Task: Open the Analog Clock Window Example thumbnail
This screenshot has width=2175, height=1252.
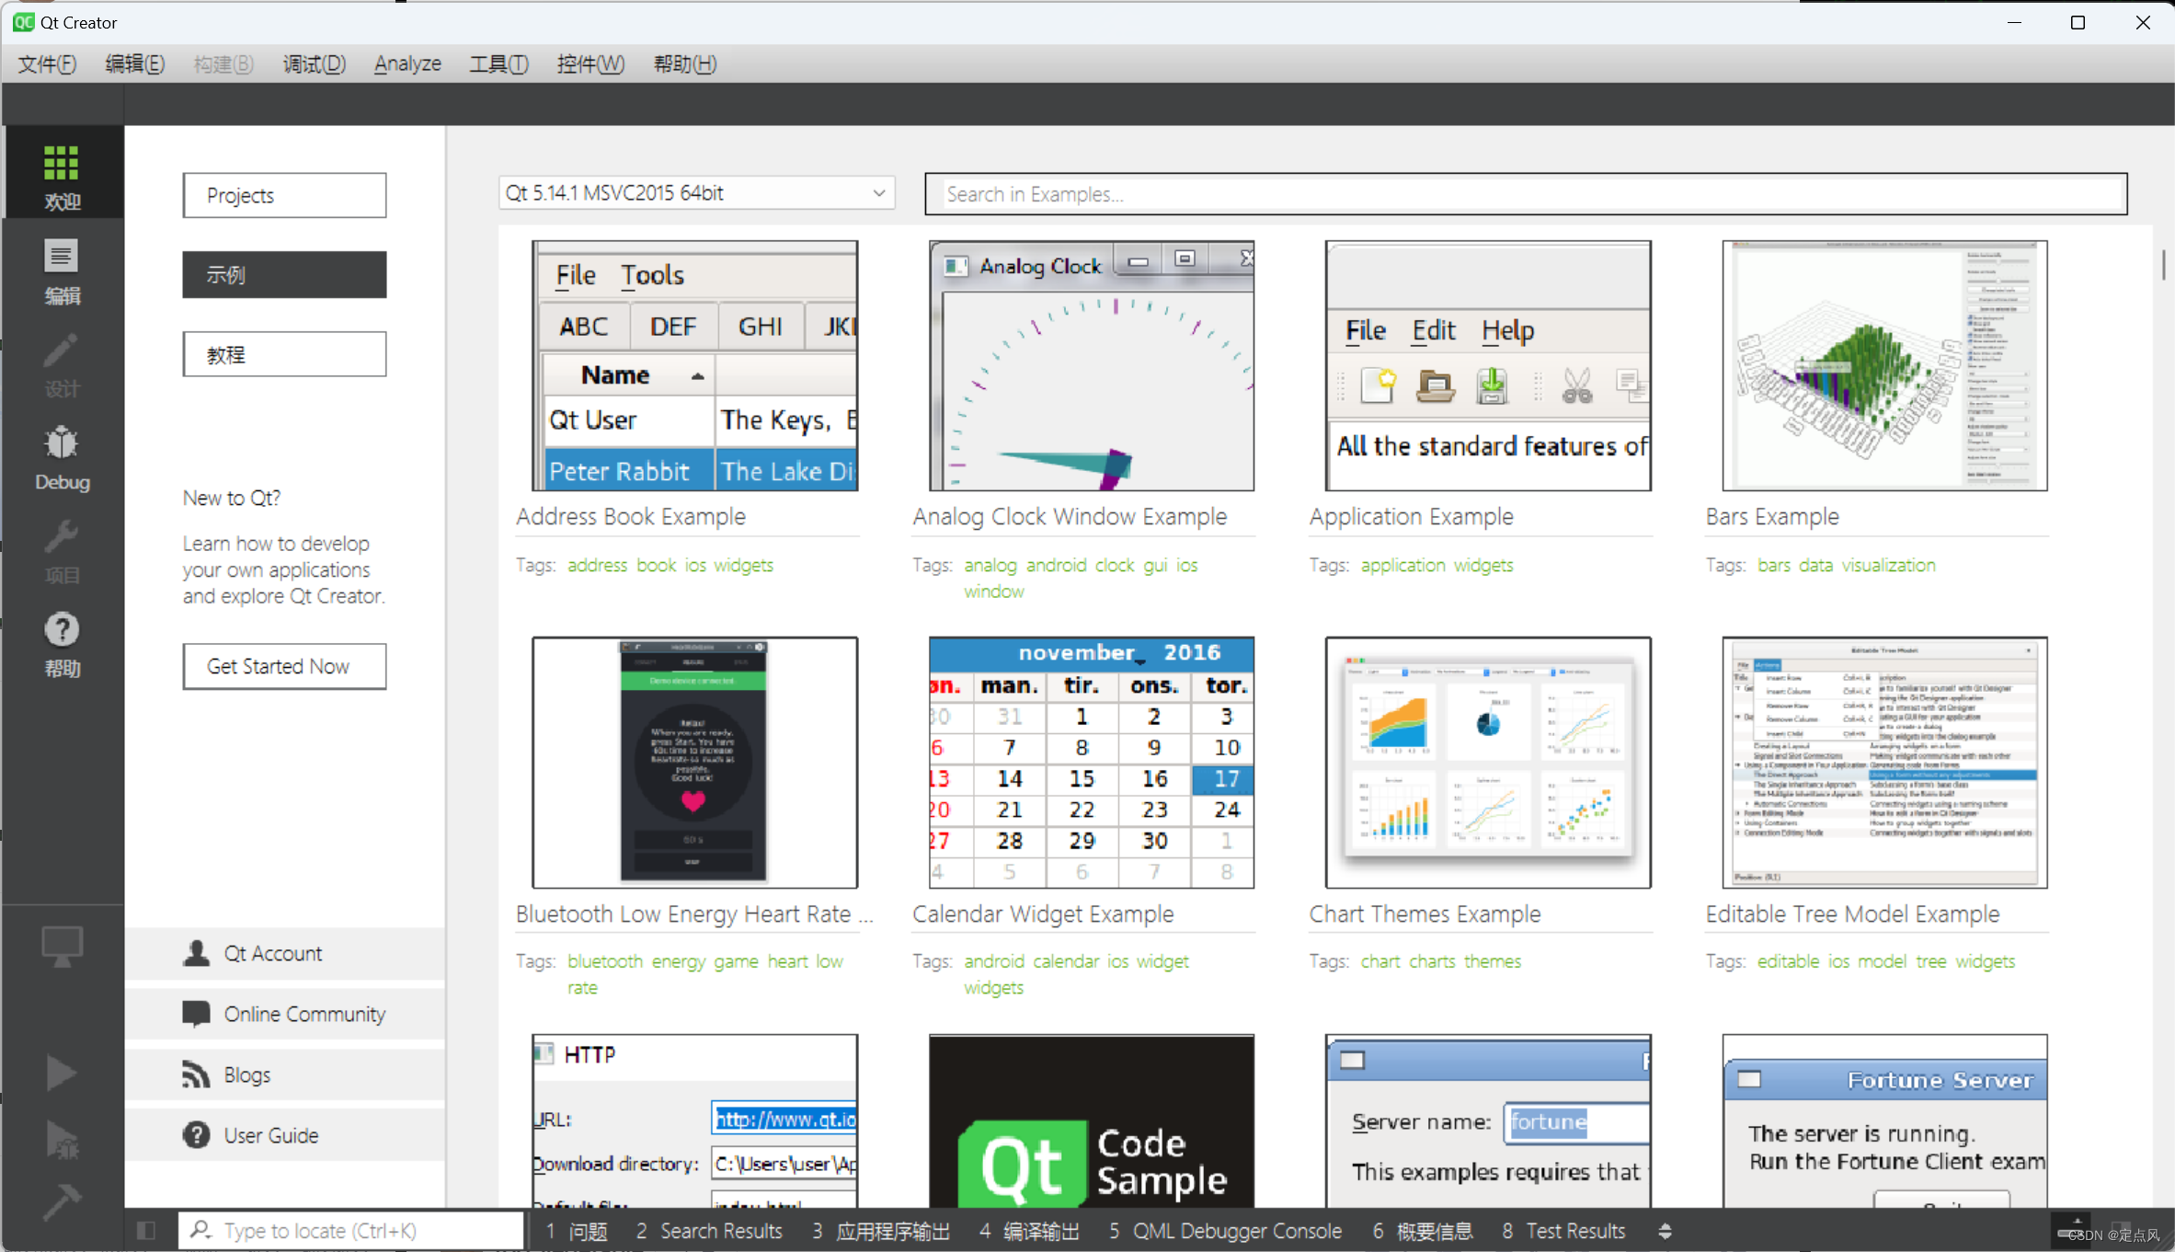Action: pos(1091,366)
